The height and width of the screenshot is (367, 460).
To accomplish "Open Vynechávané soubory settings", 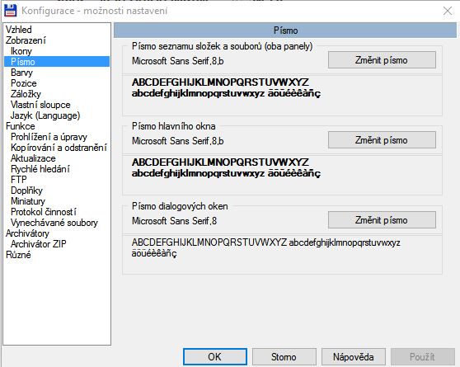I will pyautogui.click(x=54, y=223).
